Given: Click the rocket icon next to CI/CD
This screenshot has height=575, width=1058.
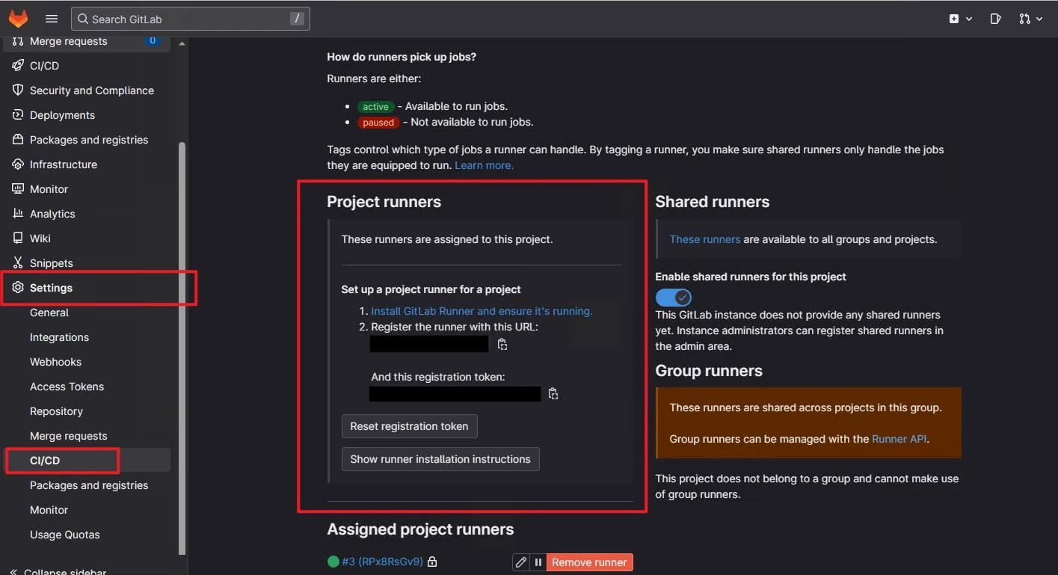Looking at the screenshot, I should coord(18,66).
